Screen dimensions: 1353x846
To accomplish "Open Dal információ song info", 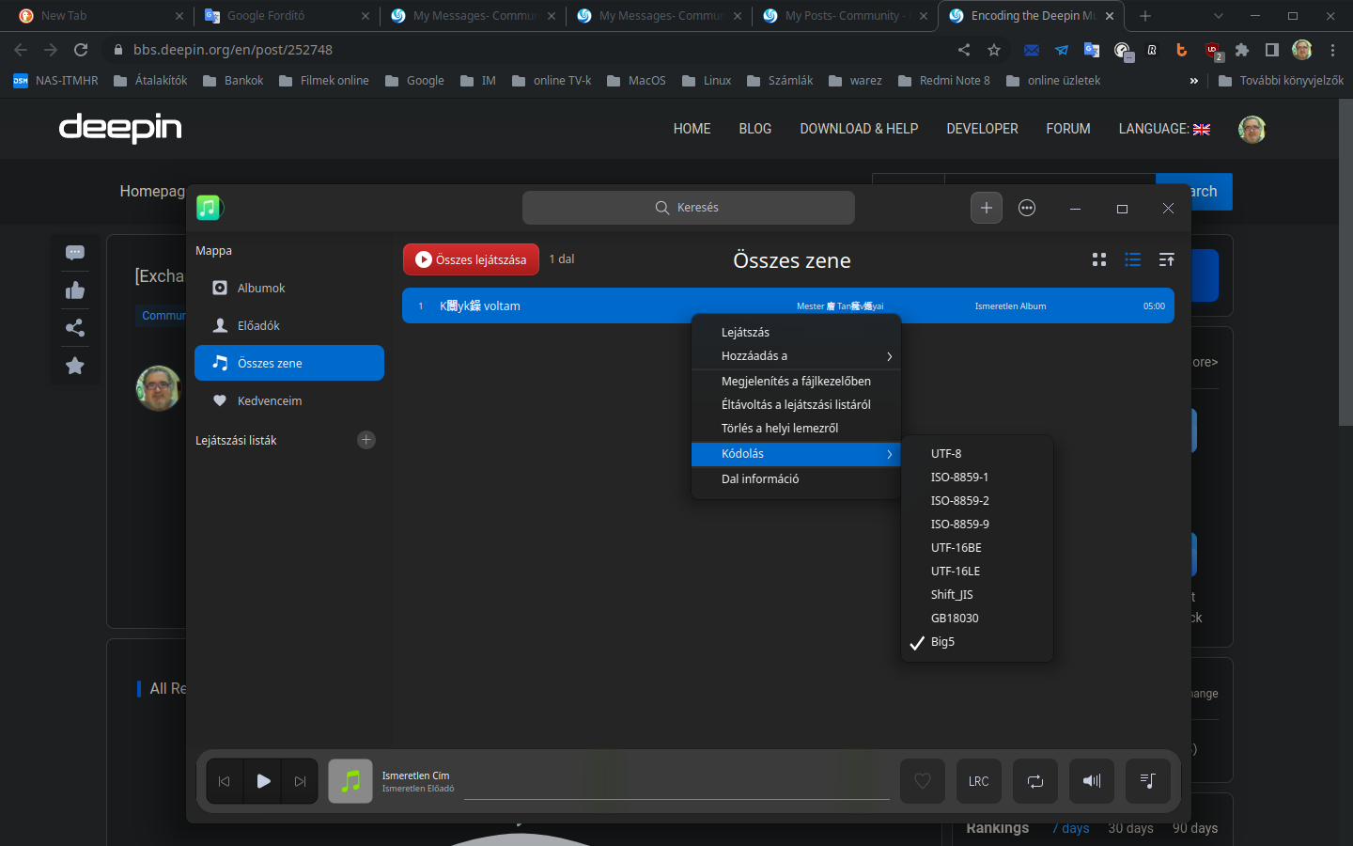I will [796, 478].
